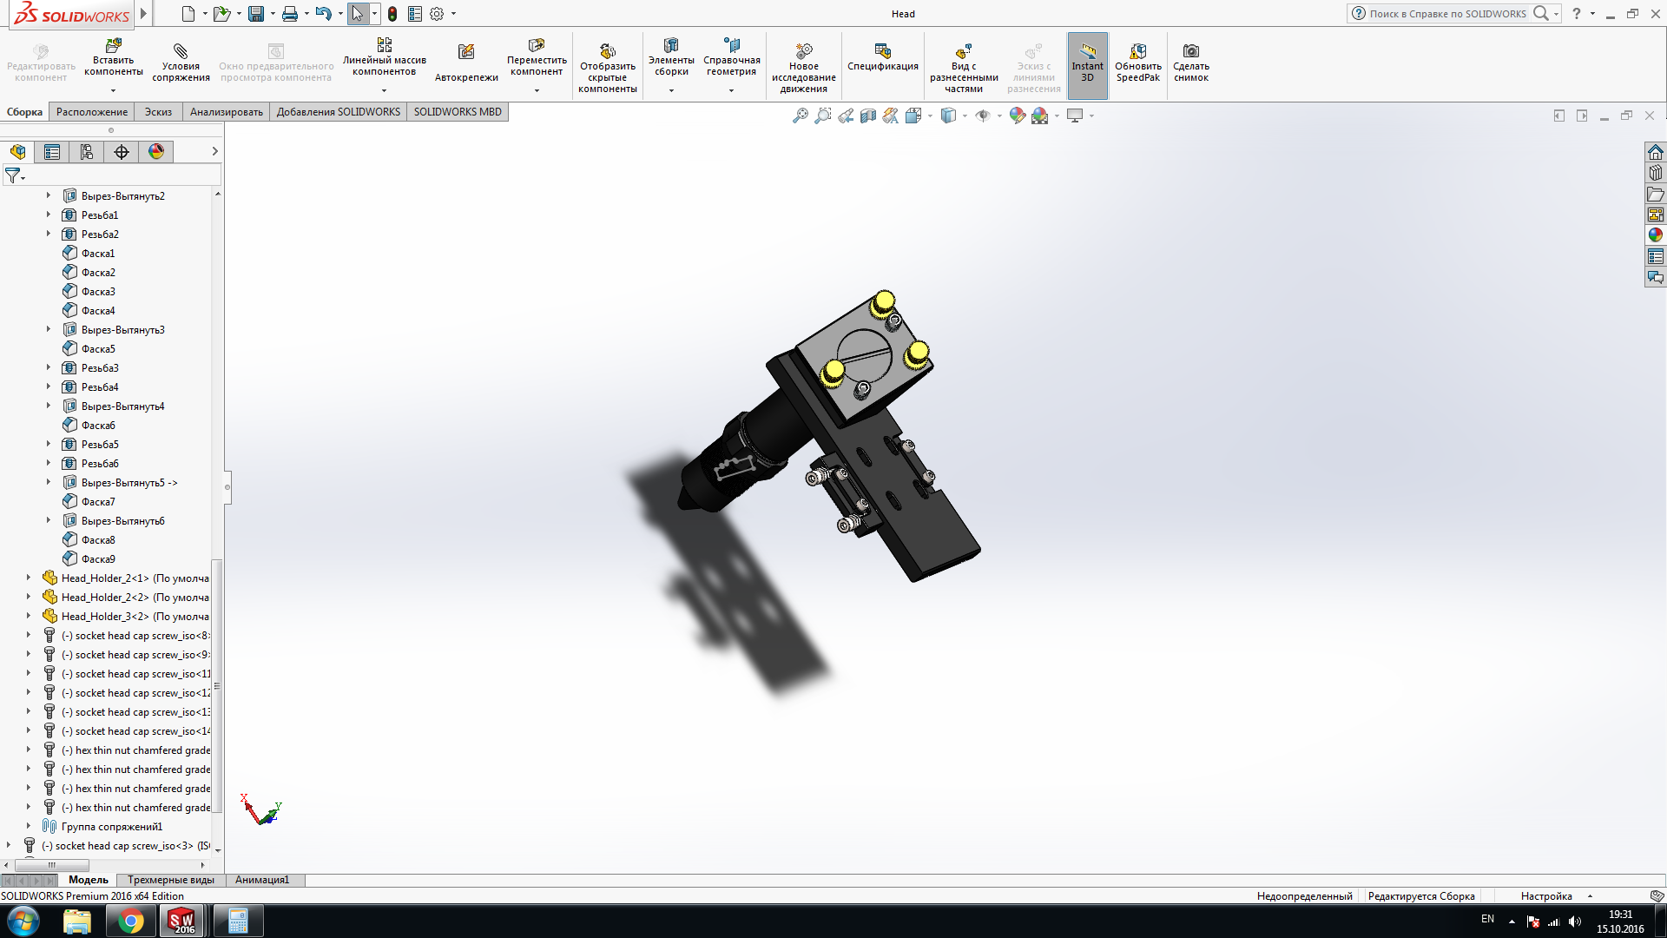Click the Insert Components (Вставить компоненты) icon

[x=114, y=46]
